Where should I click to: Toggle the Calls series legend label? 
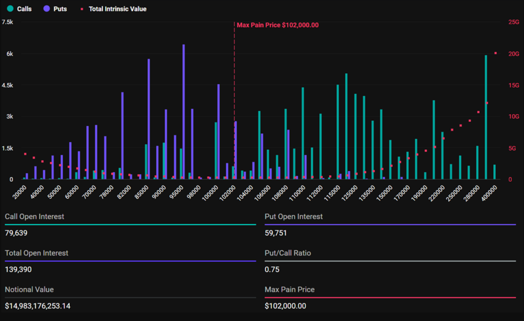tap(24, 9)
